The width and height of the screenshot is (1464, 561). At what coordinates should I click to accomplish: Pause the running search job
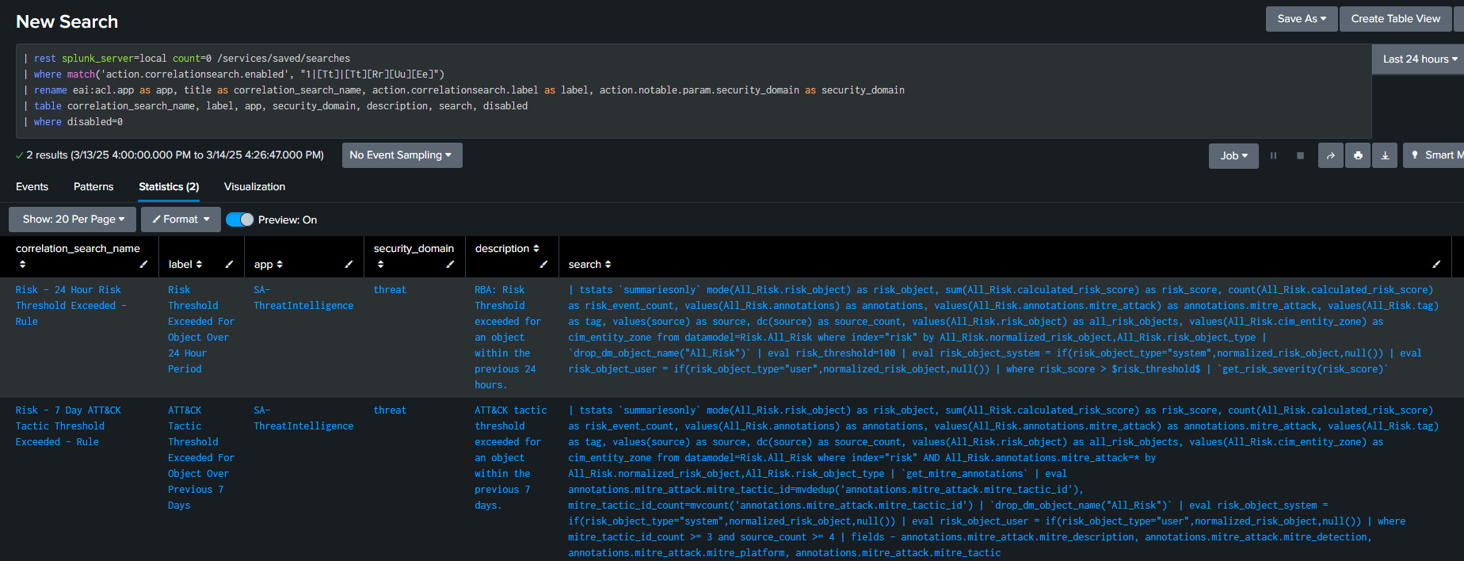click(x=1273, y=156)
